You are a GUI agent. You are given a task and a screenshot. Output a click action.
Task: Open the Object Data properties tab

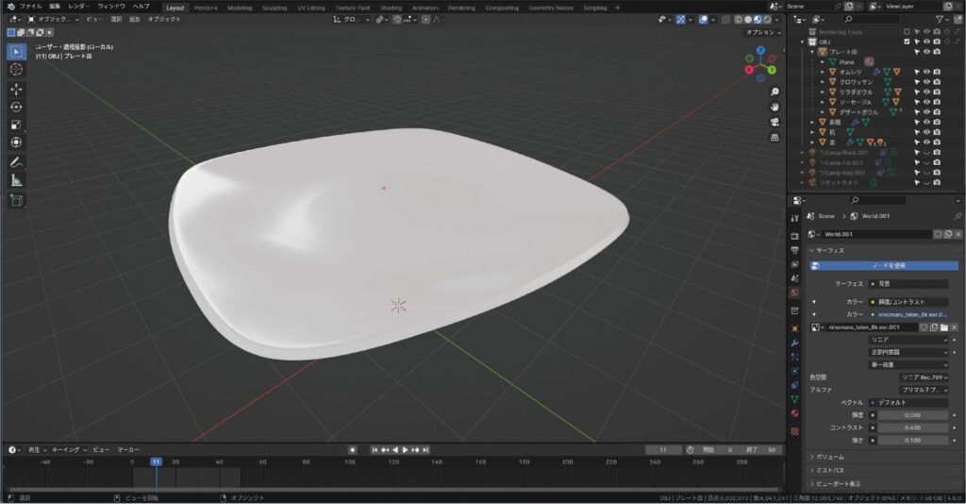tap(794, 399)
